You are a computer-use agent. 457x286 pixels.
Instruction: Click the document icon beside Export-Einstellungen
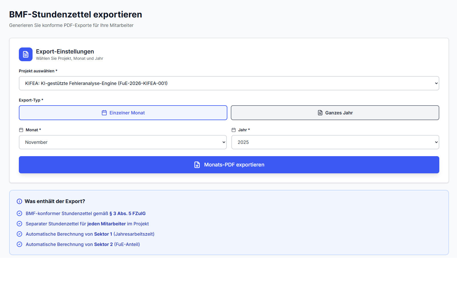25,54
